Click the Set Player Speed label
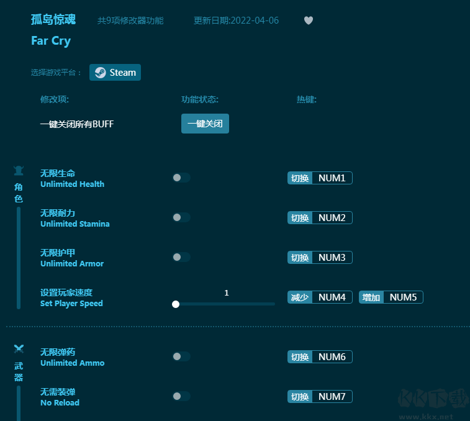The image size is (470, 421). (x=71, y=304)
